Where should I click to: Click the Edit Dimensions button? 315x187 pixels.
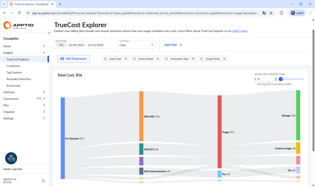(x=74, y=59)
